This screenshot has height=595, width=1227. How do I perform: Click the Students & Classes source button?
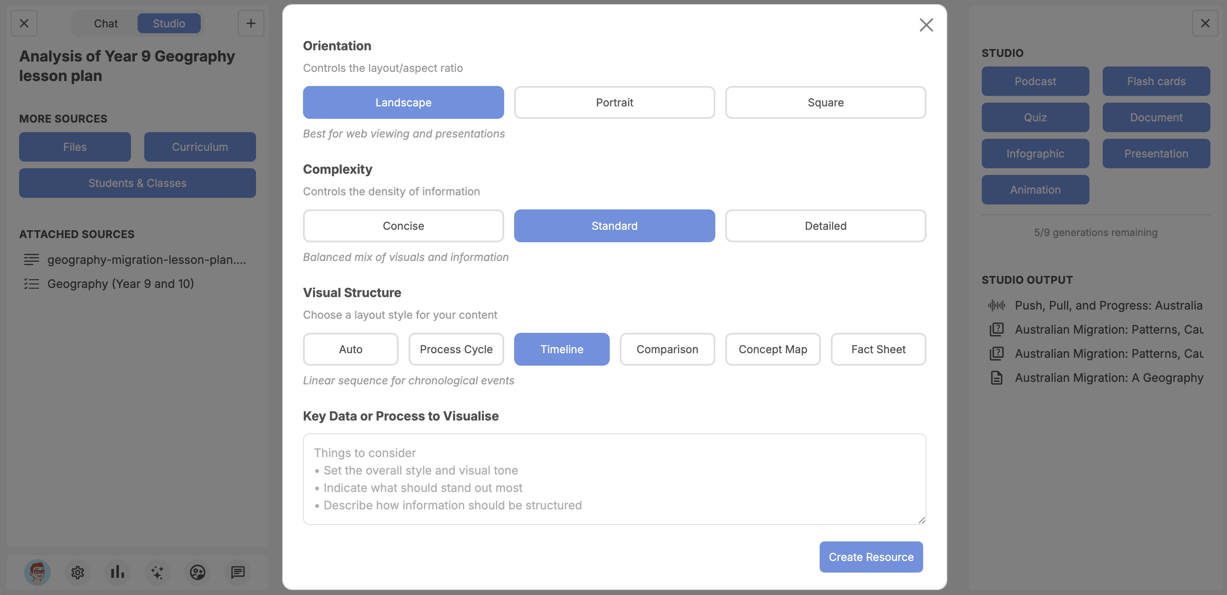pyautogui.click(x=137, y=183)
